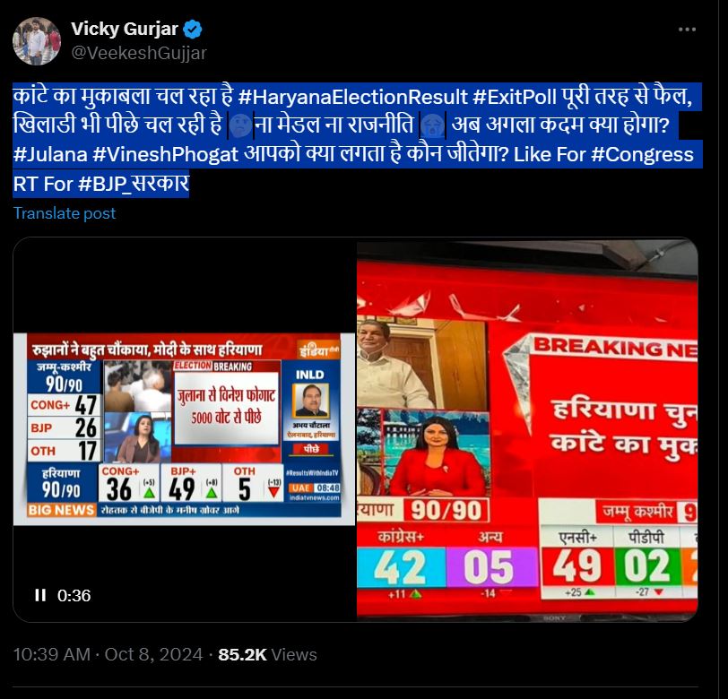Pause the video at 0:36
Viewport: 728px width, 699px height.
point(40,595)
